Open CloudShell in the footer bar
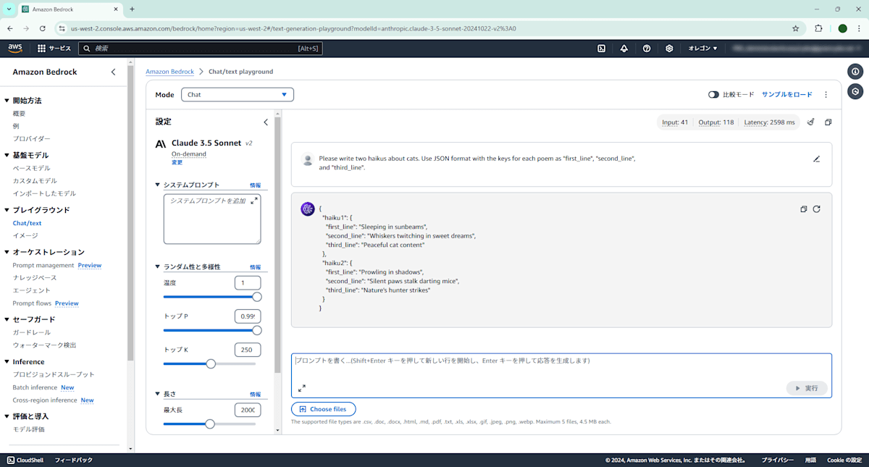869x467 pixels. 25,460
